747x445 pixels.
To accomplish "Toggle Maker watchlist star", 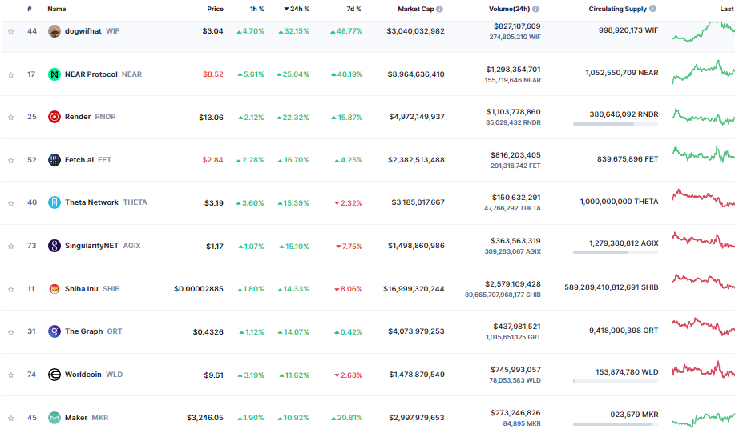I will coord(11,419).
